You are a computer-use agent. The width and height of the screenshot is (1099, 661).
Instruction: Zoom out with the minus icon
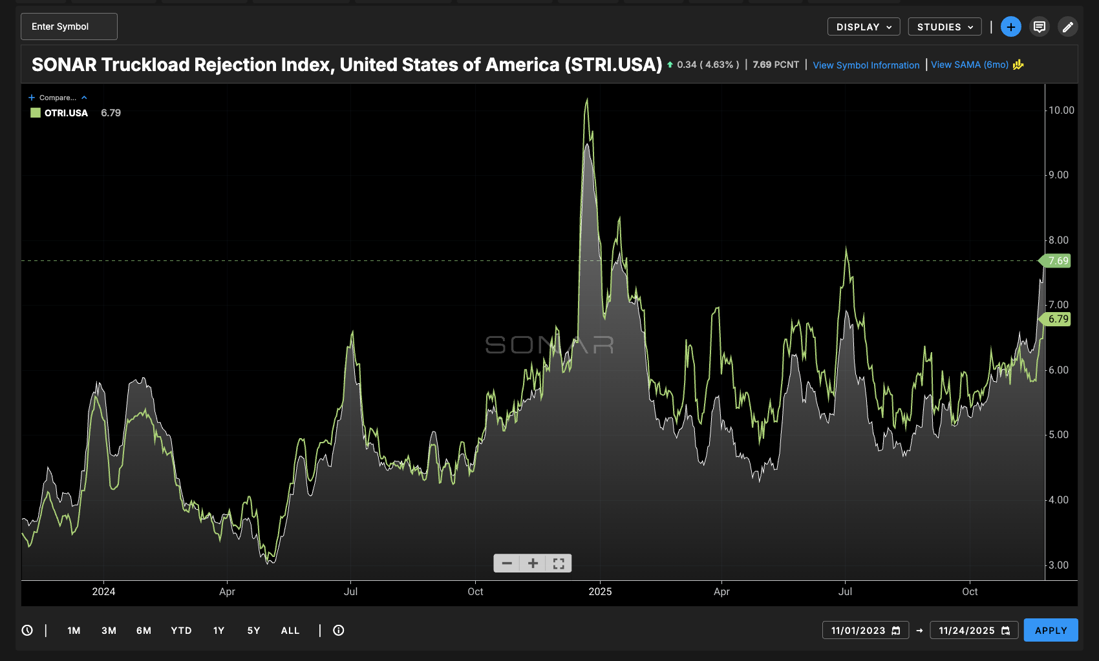tap(507, 563)
